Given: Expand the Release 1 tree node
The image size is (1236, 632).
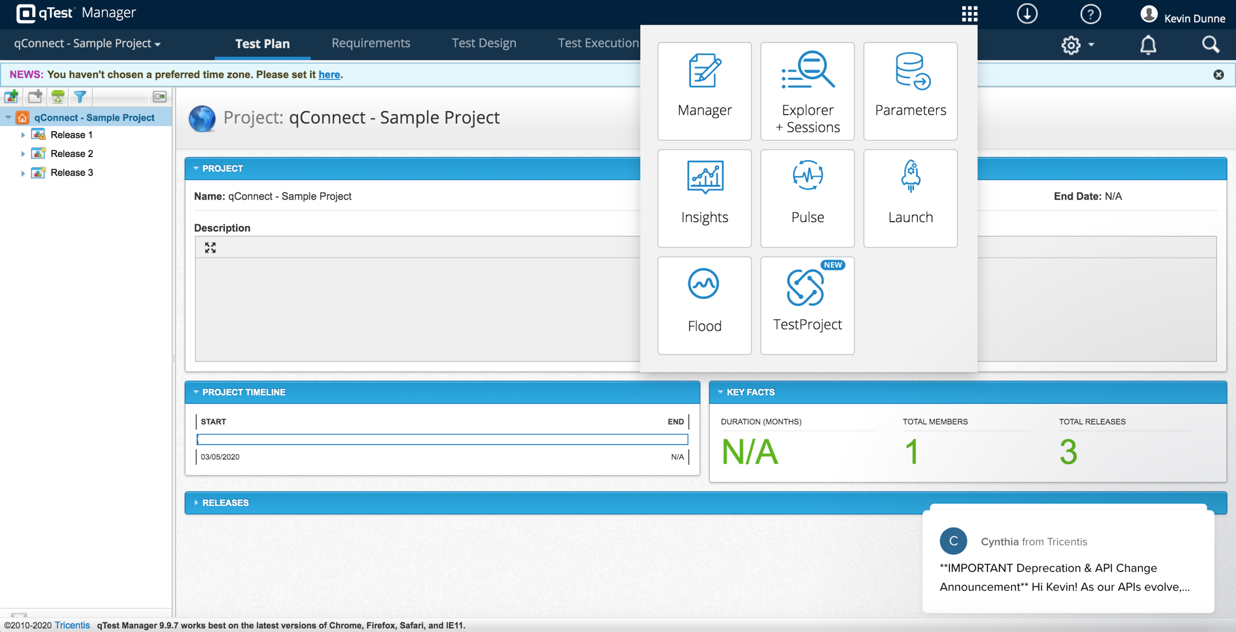Looking at the screenshot, I should click(x=23, y=135).
